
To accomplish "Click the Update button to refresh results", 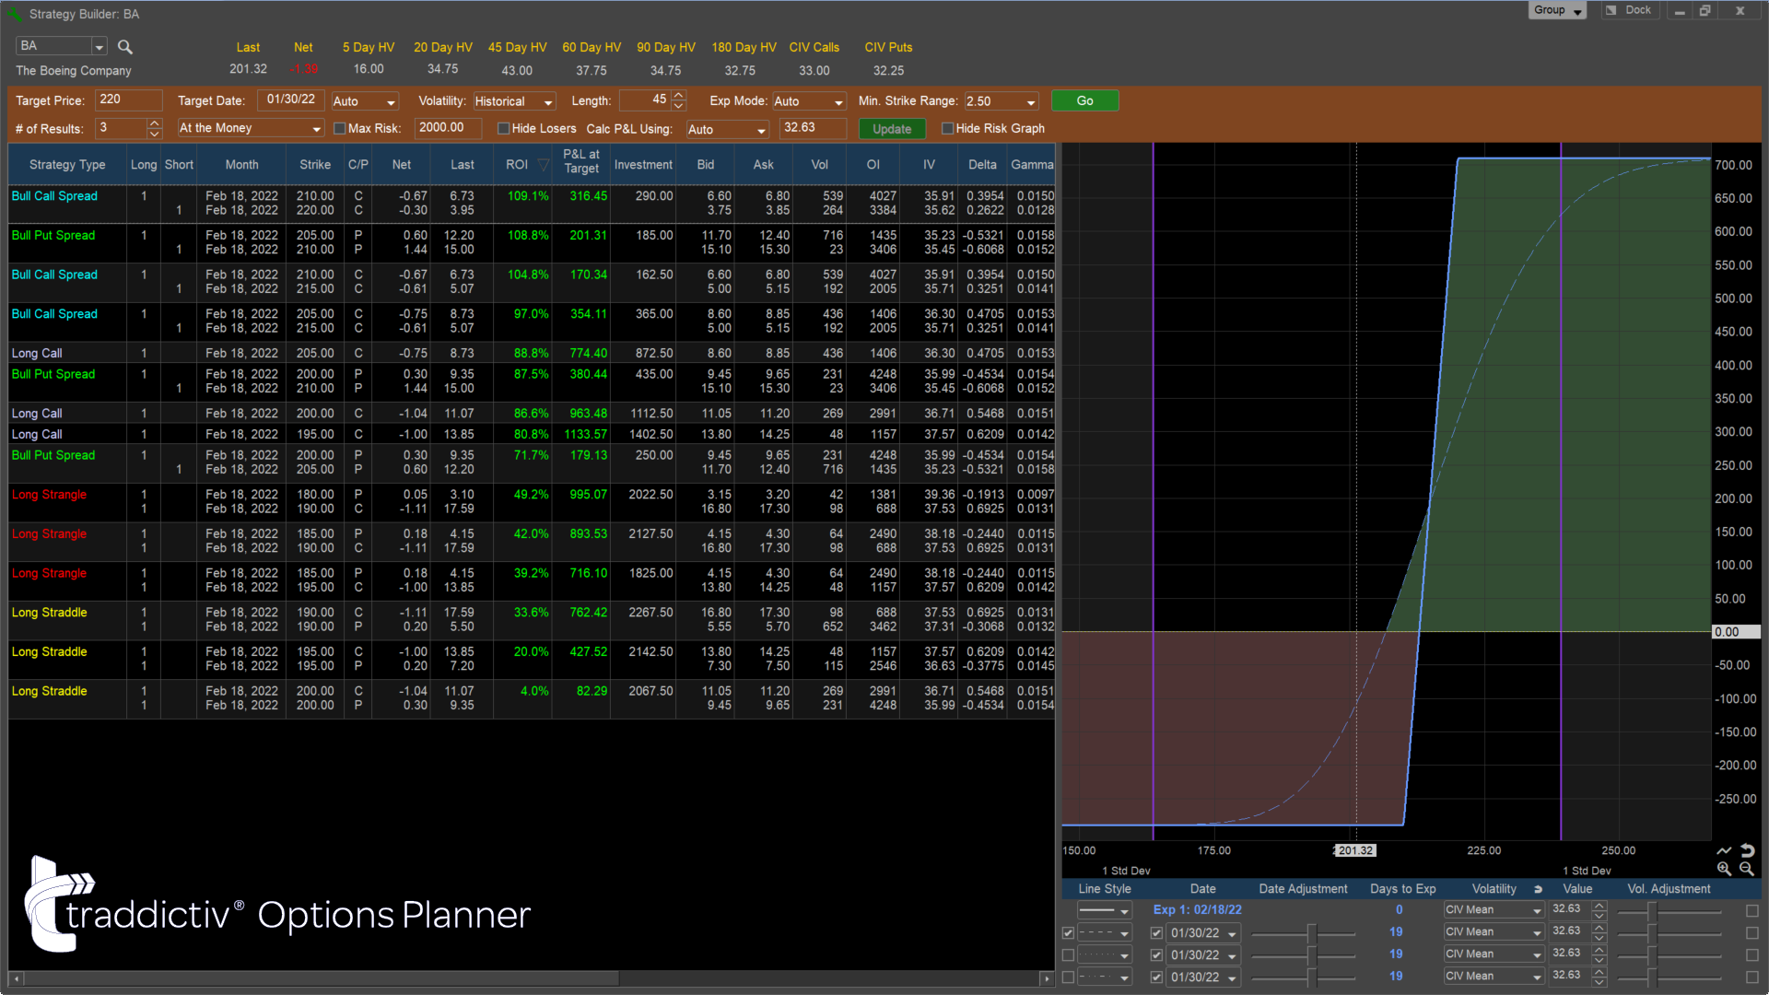I will point(892,127).
